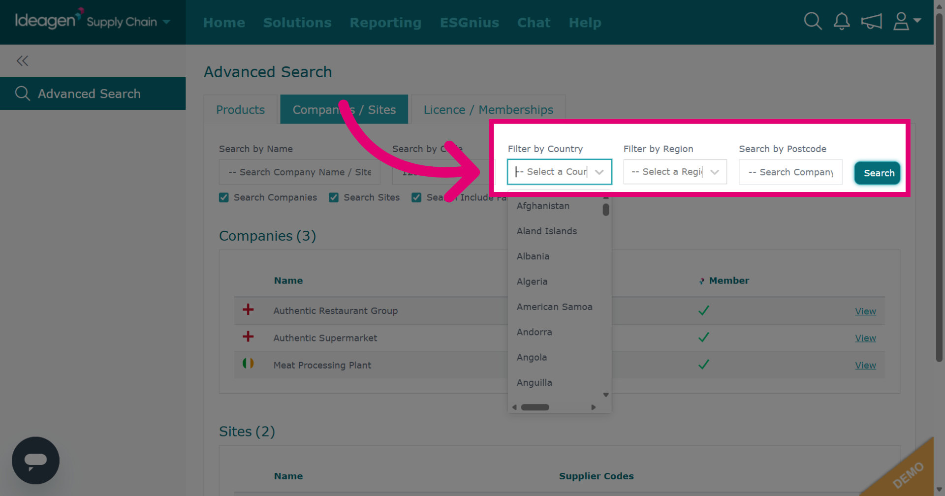Open the announcements megaphone icon
Viewport: 945px width, 496px height.
click(871, 21)
